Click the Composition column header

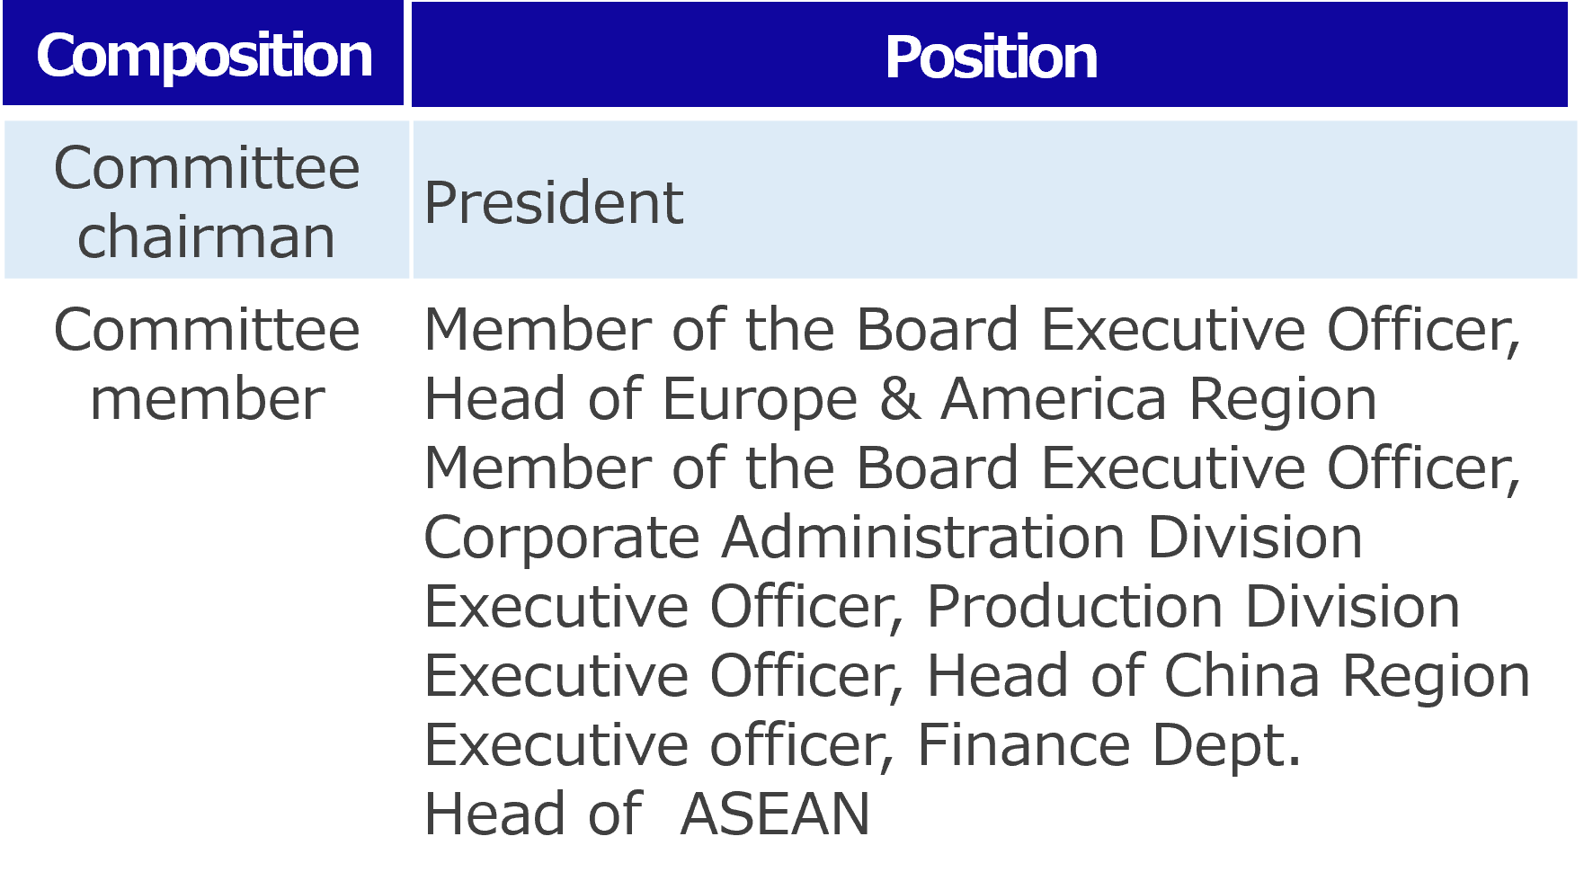(204, 56)
